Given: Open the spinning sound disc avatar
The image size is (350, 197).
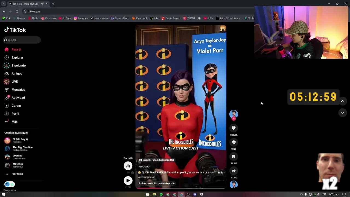Looking at the screenshot, I should point(234,184).
